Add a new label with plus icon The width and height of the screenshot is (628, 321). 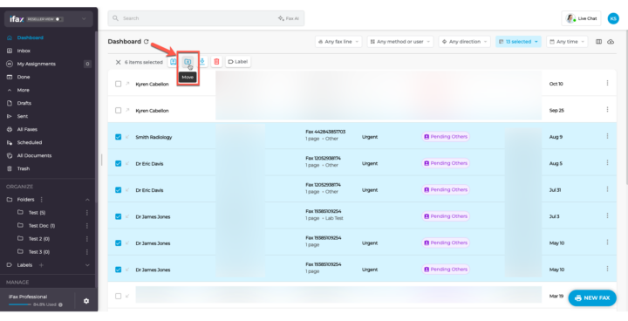(x=41, y=265)
